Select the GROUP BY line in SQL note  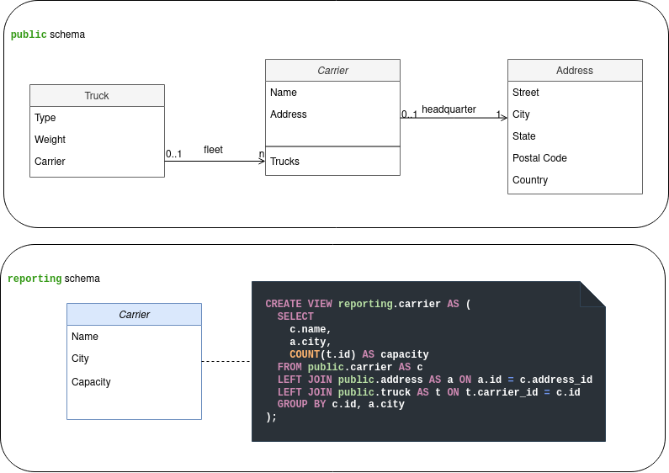point(341,405)
